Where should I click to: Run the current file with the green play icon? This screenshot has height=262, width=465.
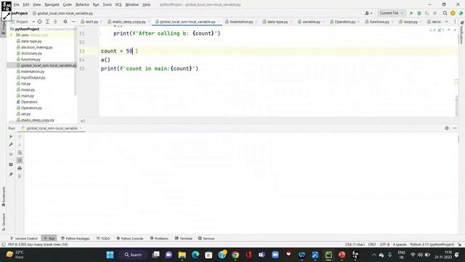pyautogui.click(x=411, y=13)
